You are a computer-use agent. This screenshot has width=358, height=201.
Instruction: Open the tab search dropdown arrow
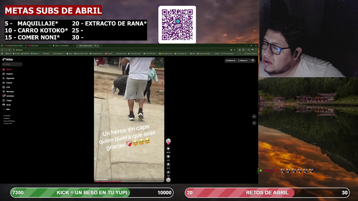[2, 46]
